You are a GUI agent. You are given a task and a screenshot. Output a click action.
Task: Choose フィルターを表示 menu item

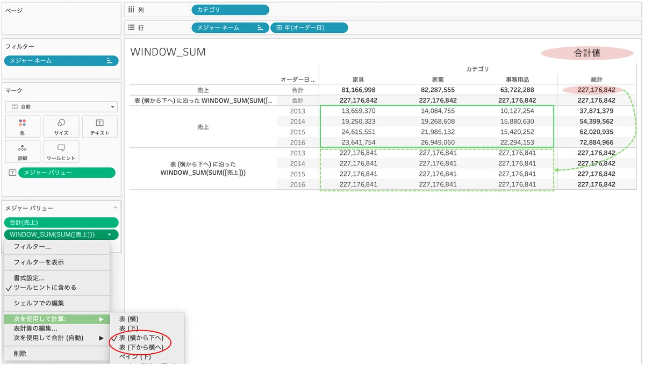pyautogui.click(x=56, y=262)
